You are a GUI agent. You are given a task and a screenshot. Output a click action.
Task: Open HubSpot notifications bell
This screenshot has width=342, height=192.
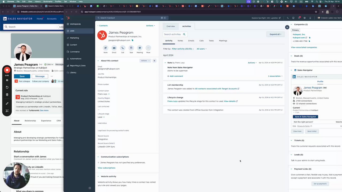(310, 18)
